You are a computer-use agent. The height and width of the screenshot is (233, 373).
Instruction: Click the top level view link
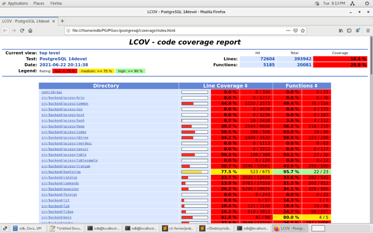click(50, 53)
